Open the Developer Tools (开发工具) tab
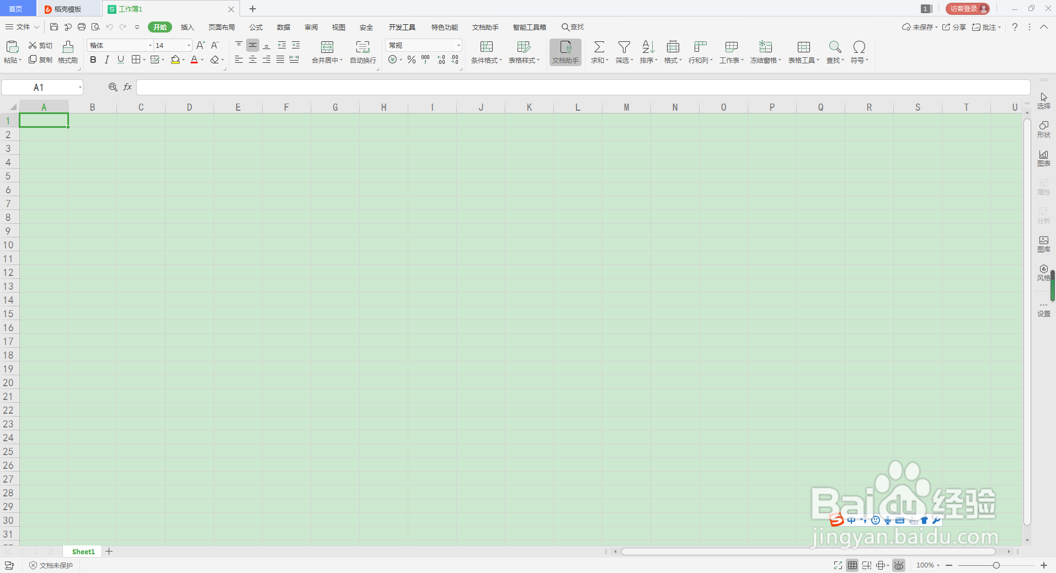This screenshot has height=573, width=1056. [402, 27]
